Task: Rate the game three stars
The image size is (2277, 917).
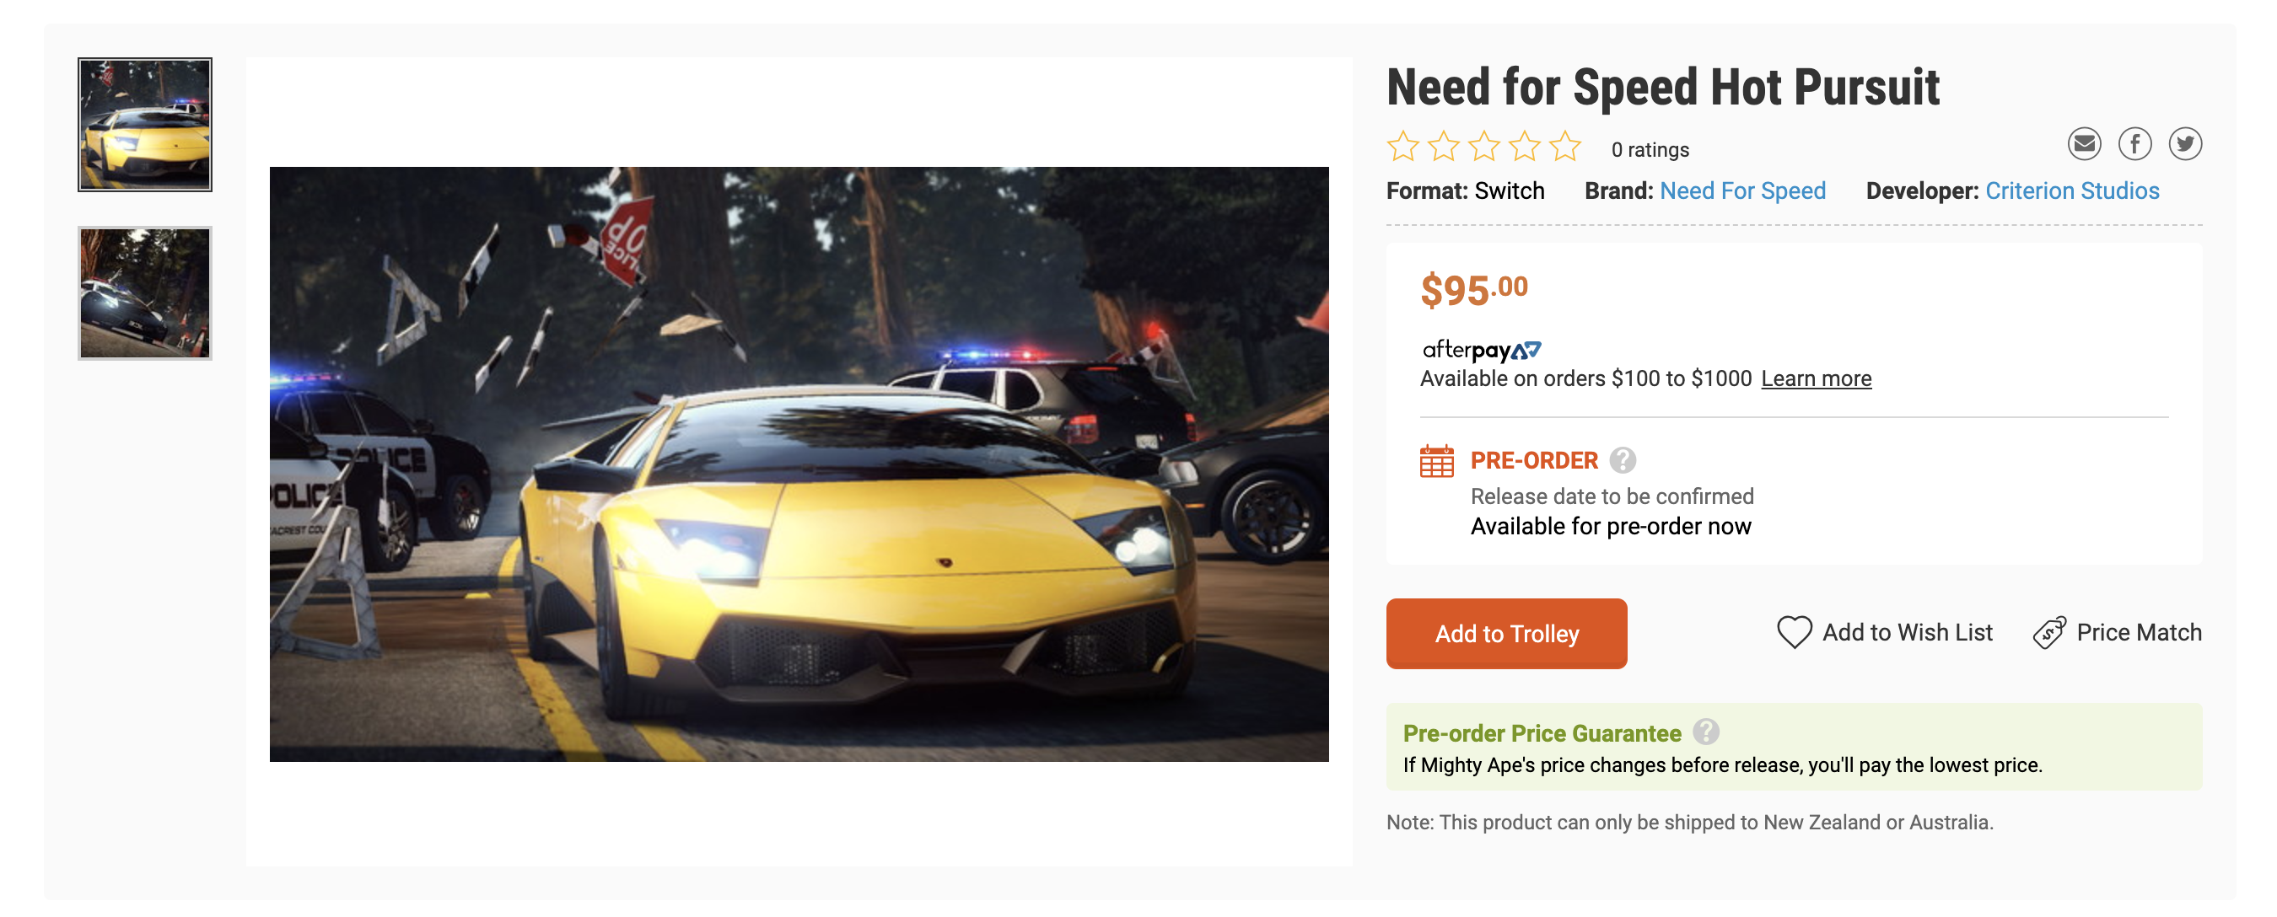Action: 1484,147
